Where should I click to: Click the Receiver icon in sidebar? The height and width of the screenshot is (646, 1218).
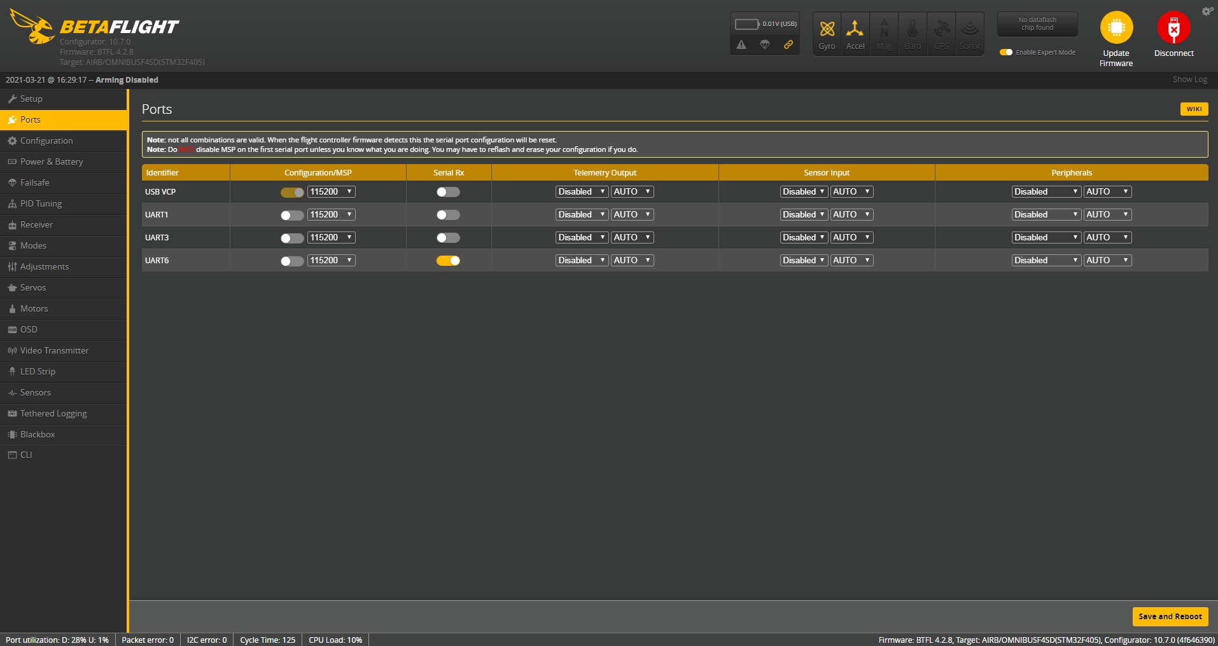coord(12,224)
